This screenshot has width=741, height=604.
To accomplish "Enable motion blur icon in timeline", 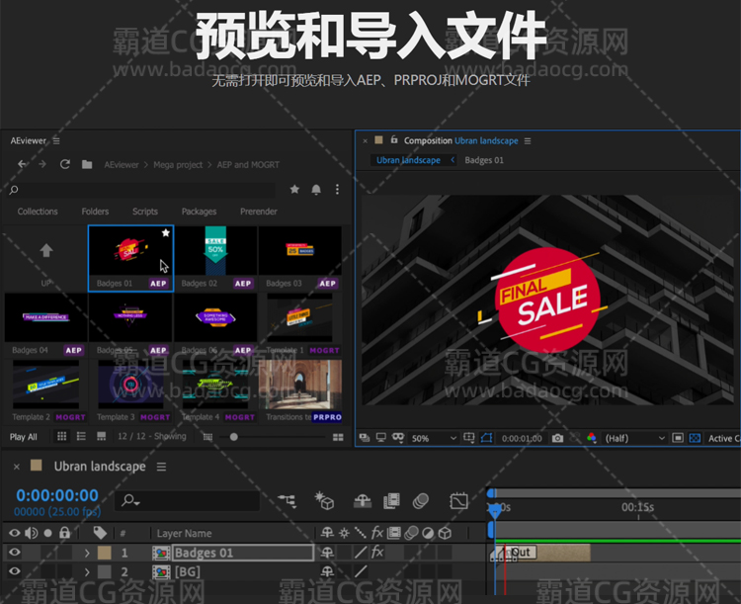I will tap(421, 501).
